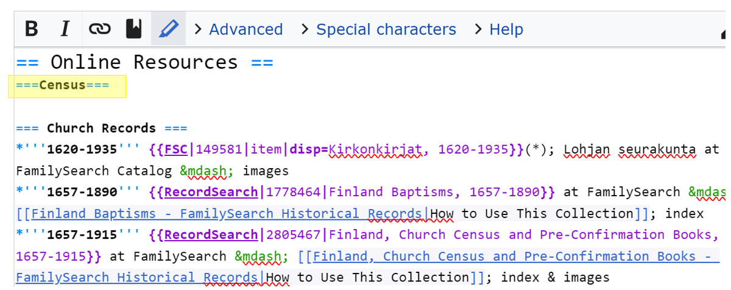This screenshot has height=290, width=731.
Task: Expand the Special characters section
Action: point(378,29)
